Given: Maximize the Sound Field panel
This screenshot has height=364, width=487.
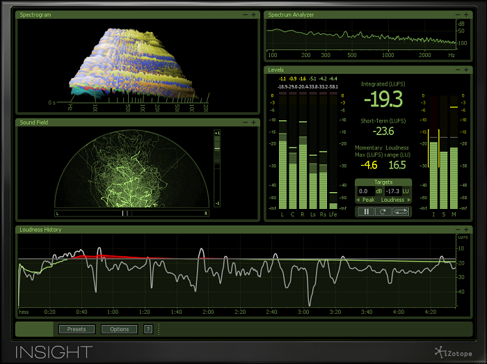Looking at the screenshot, I should point(254,122).
